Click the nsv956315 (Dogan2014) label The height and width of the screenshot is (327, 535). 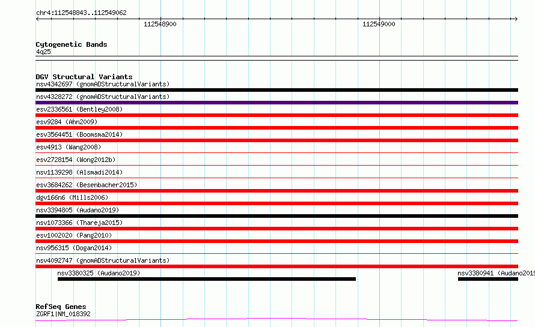[x=74, y=248]
